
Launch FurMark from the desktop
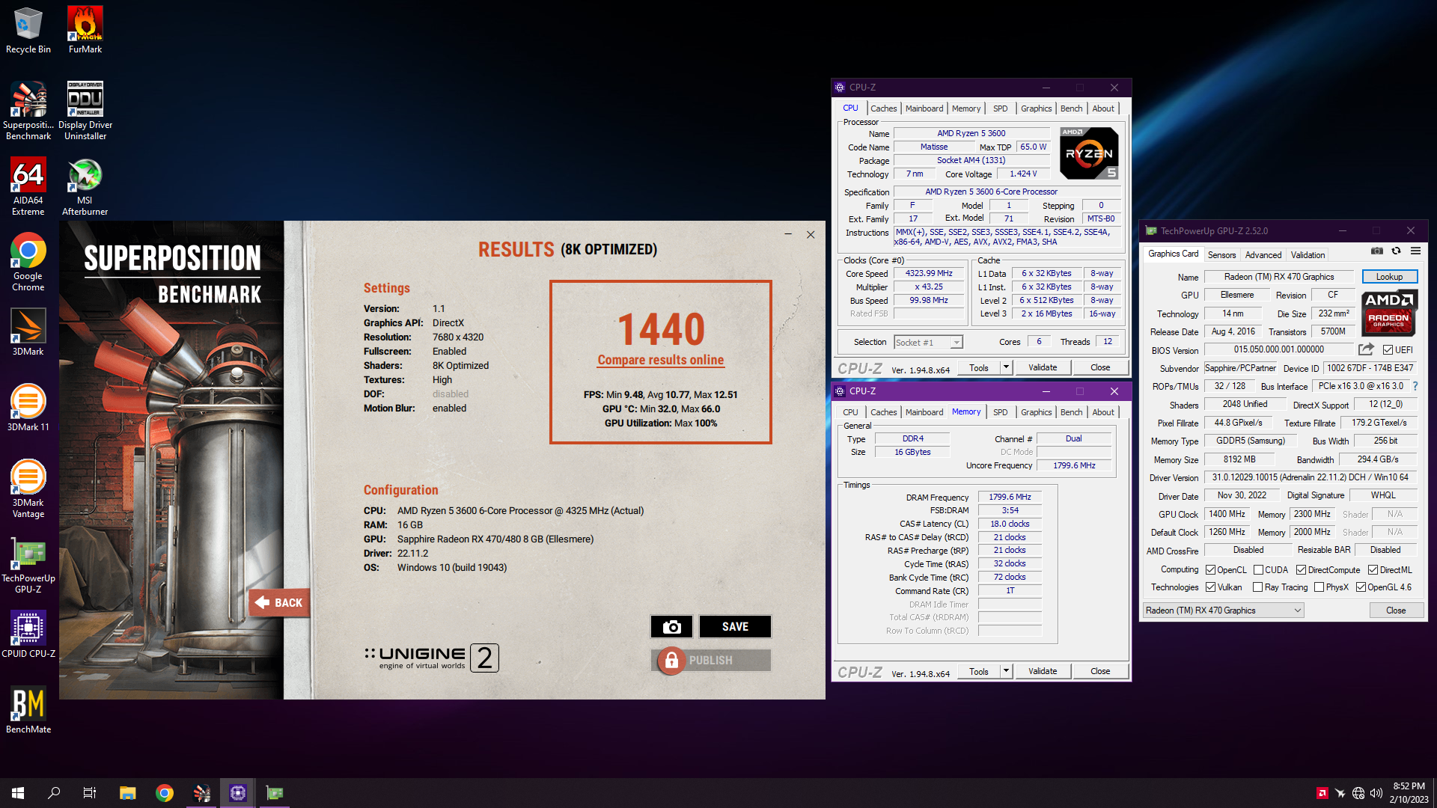(85, 30)
